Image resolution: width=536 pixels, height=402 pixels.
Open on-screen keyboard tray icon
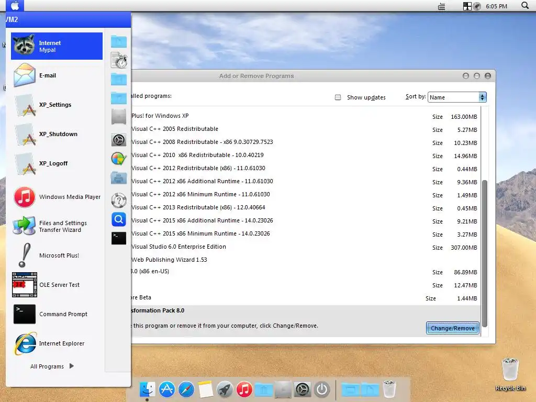tap(442, 6)
